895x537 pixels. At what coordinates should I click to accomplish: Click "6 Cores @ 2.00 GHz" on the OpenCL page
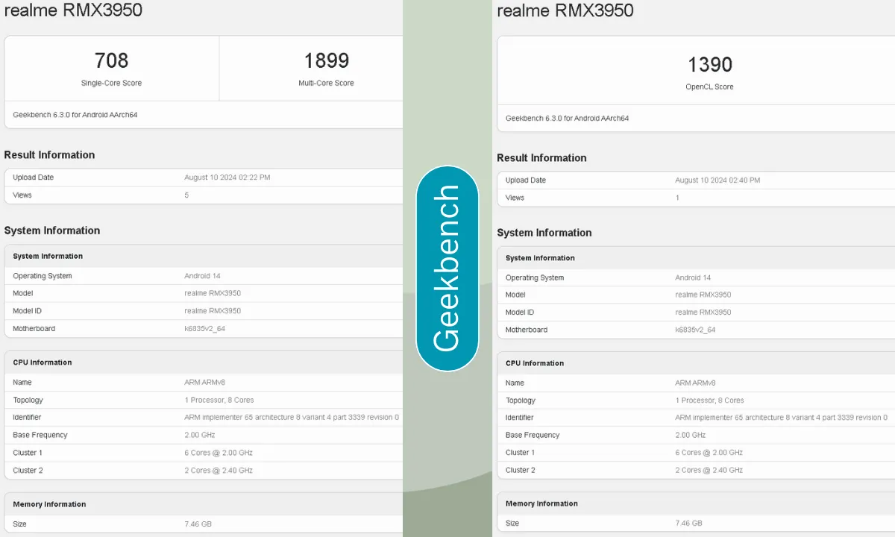coord(709,453)
